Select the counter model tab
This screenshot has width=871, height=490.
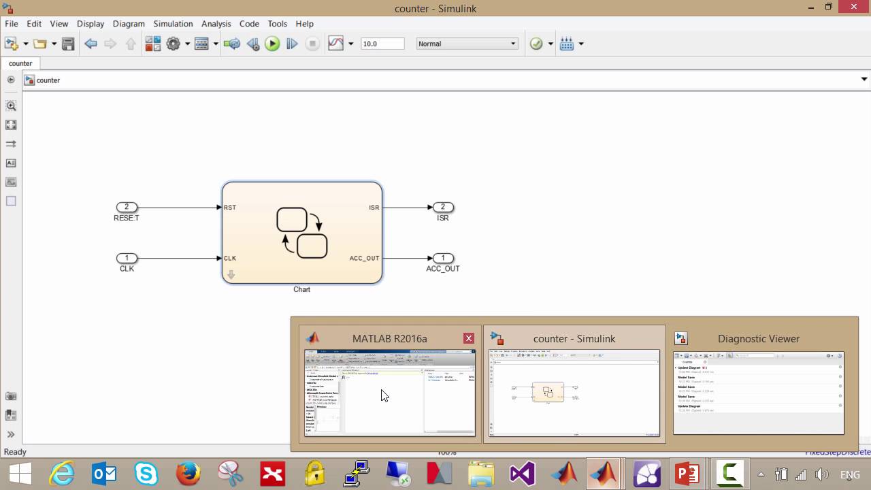coord(20,63)
